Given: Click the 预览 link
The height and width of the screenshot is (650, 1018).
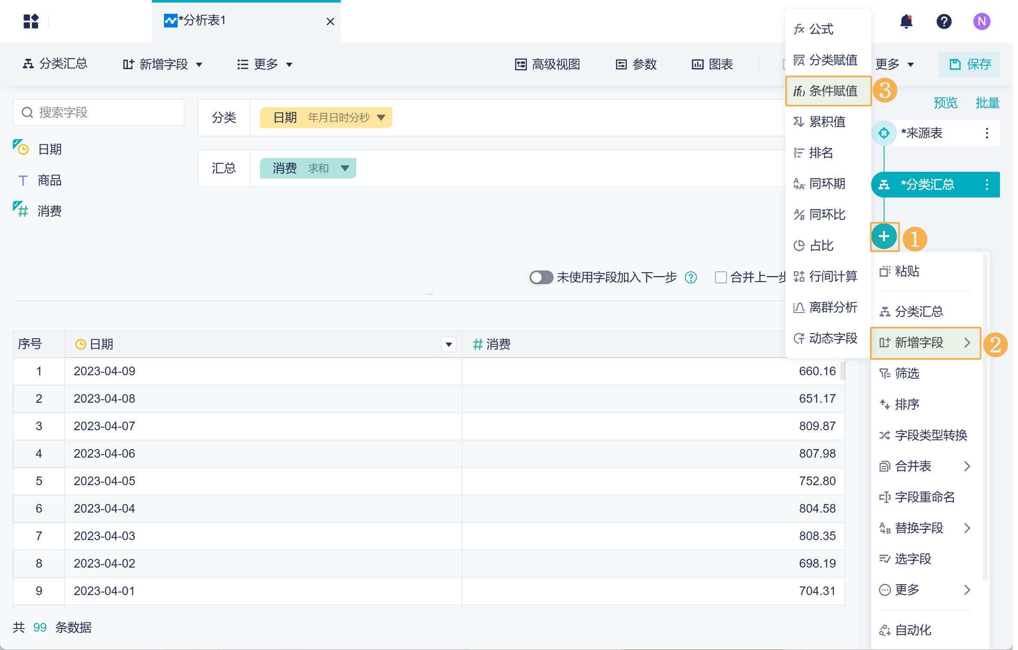Looking at the screenshot, I should click(x=945, y=103).
